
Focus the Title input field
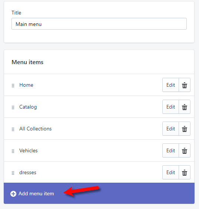pos(99,24)
